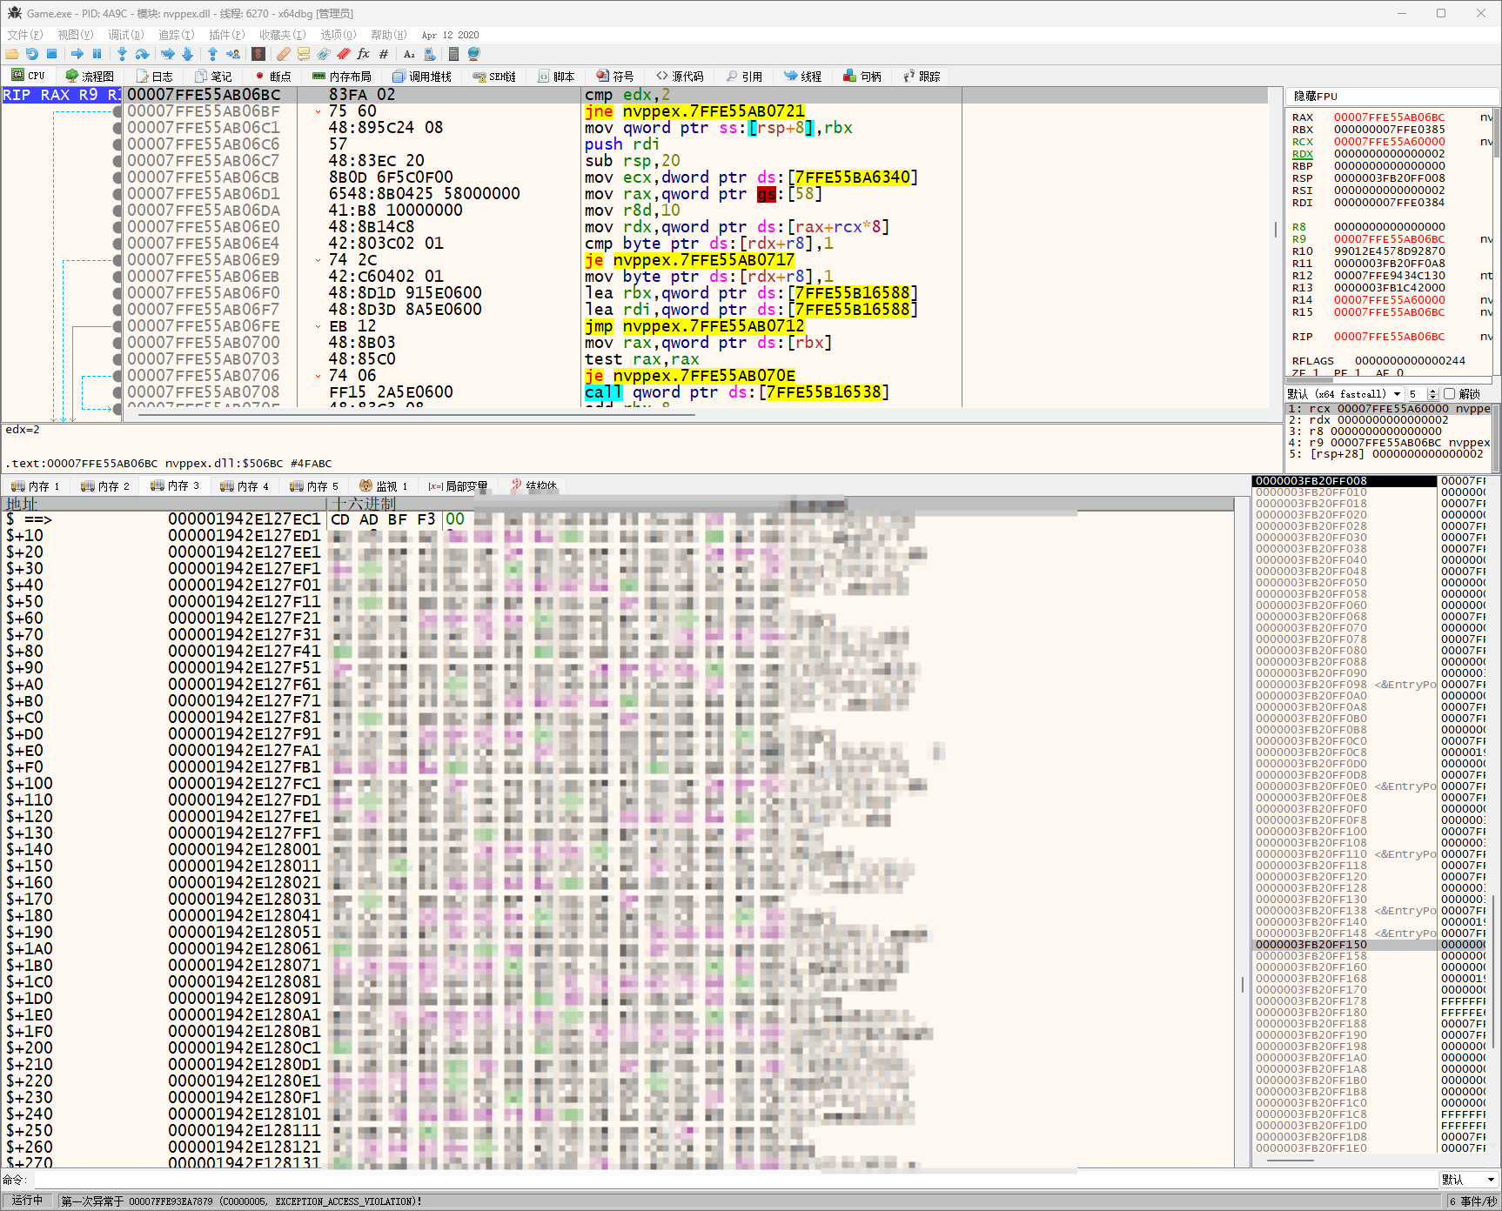Switch to the 引用 references tab
Image resolution: width=1502 pixels, height=1211 pixels.
(x=744, y=77)
